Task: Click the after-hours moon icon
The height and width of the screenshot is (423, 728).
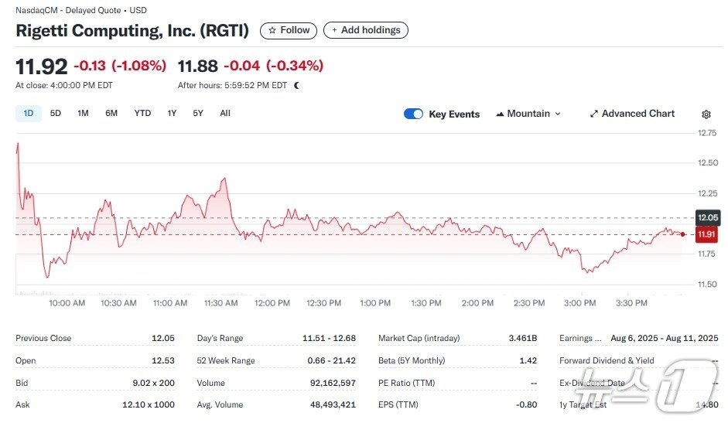Action: [x=297, y=85]
